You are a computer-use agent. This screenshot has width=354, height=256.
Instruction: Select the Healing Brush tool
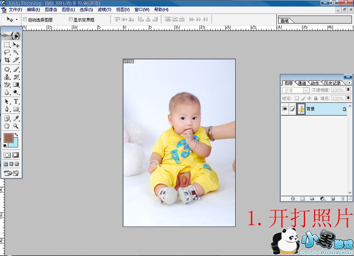(x=7, y=70)
